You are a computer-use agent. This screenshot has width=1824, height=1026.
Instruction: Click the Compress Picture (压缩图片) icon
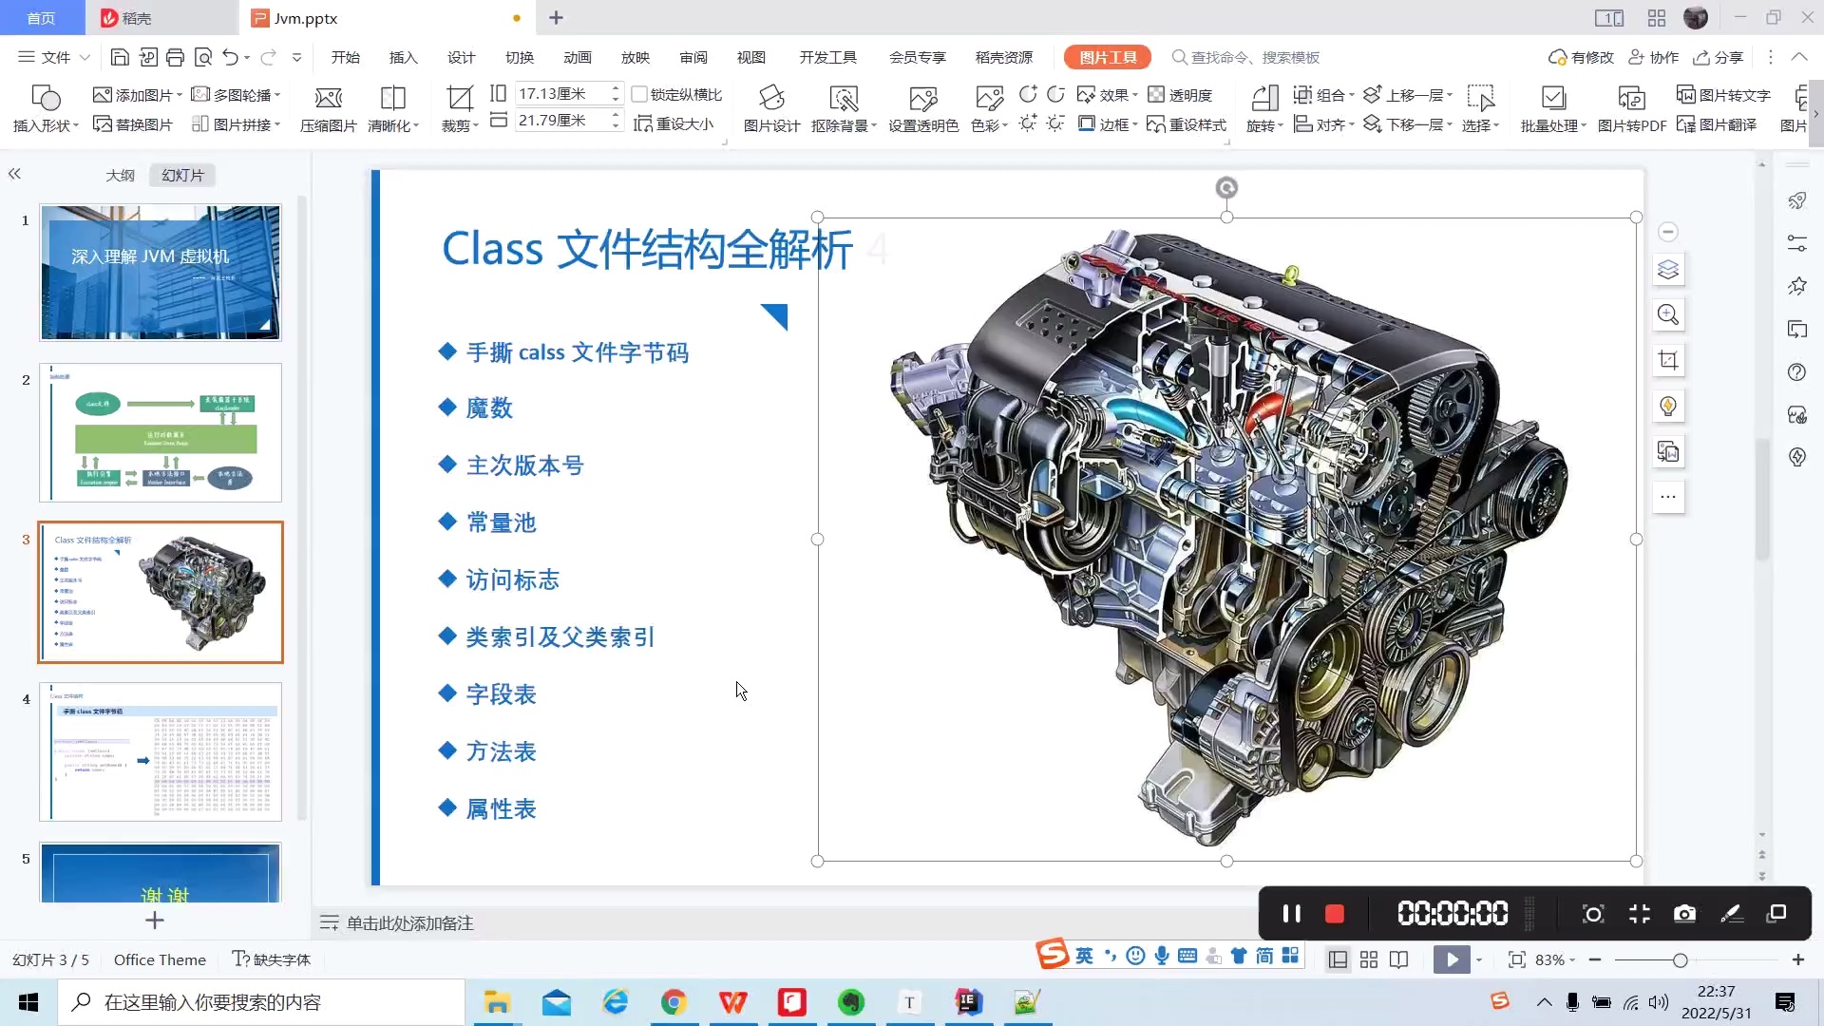[328, 98]
